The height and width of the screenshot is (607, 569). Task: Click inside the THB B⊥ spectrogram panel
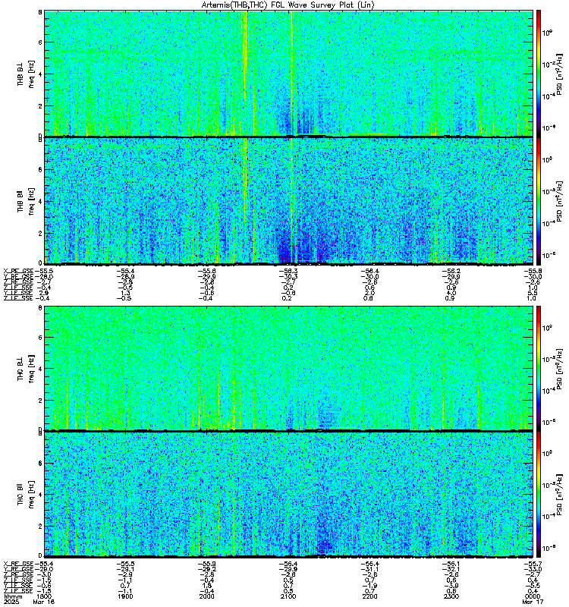point(289,74)
